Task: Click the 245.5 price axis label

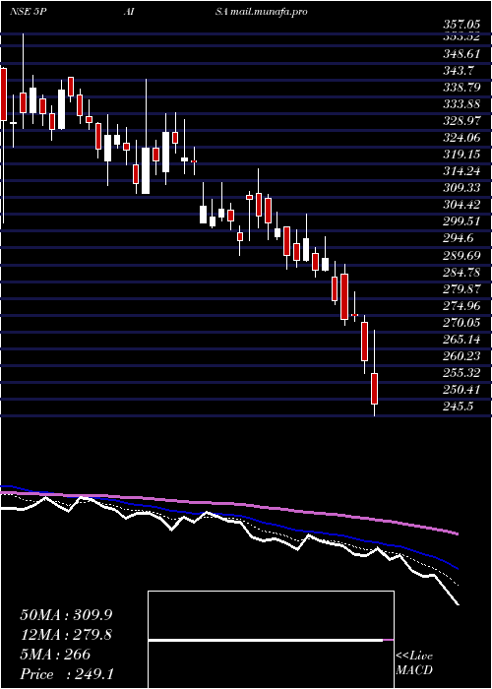Action: (459, 407)
